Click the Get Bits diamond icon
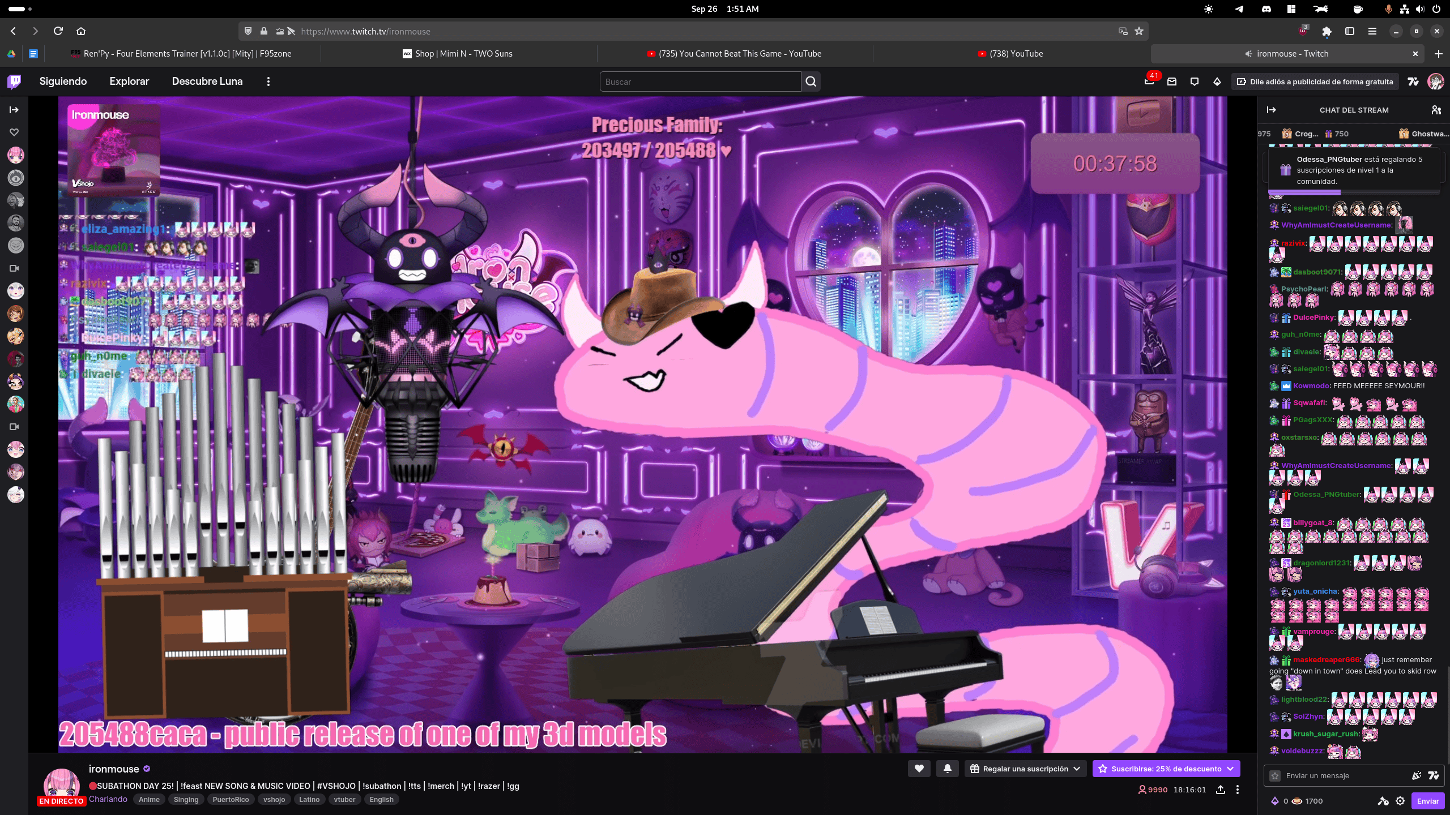The width and height of the screenshot is (1450, 815). (x=1217, y=81)
